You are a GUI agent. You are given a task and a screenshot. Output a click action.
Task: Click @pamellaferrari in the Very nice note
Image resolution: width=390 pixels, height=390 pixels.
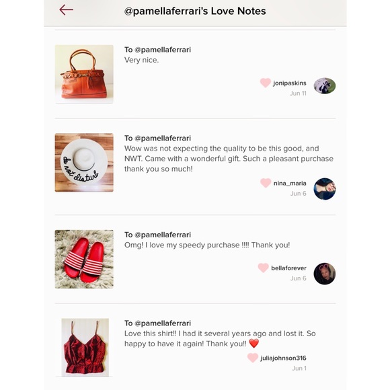pos(163,50)
